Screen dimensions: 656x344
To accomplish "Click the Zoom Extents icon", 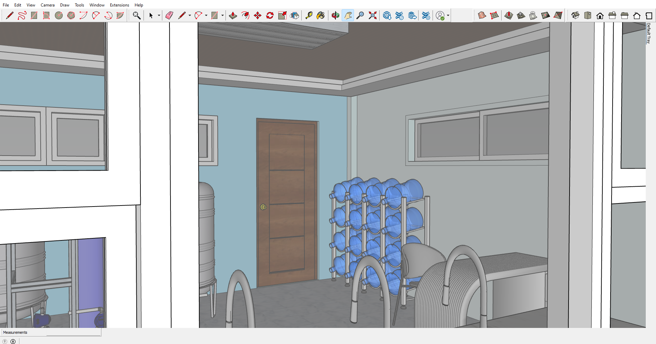I will click(372, 15).
